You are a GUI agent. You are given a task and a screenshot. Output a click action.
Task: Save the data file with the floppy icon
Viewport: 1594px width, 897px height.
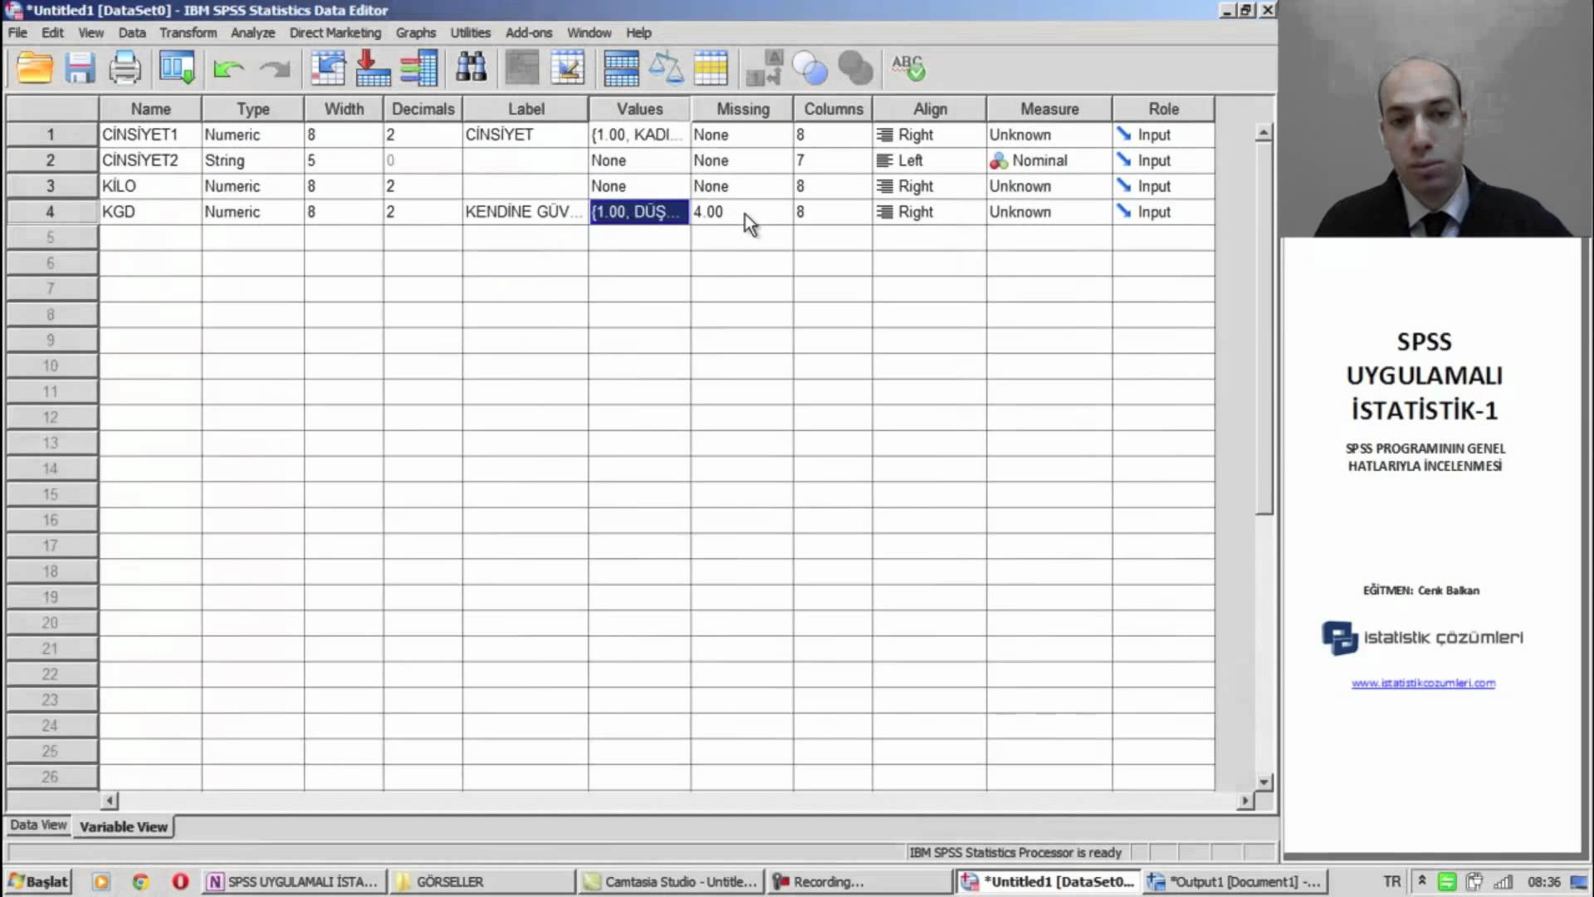pyautogui.click(x=80, y=68)
